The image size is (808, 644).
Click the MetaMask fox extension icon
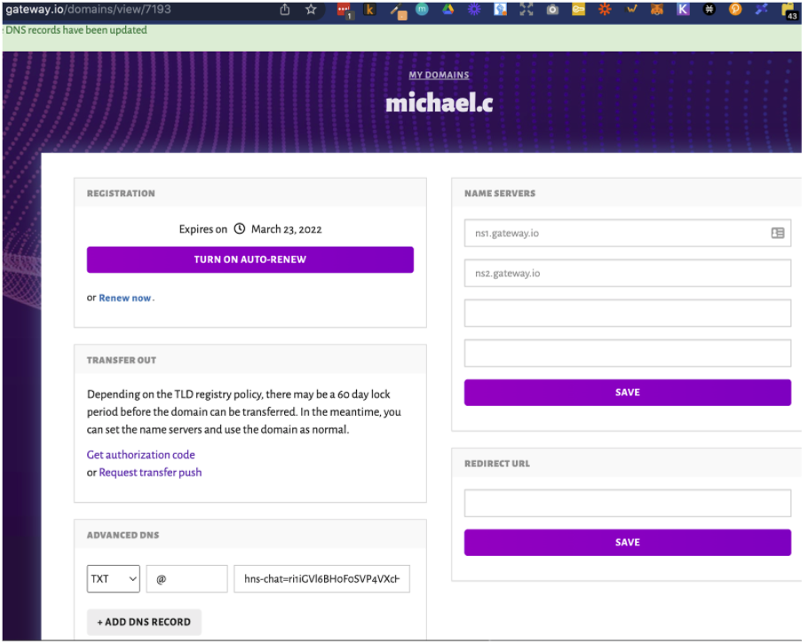656,10
